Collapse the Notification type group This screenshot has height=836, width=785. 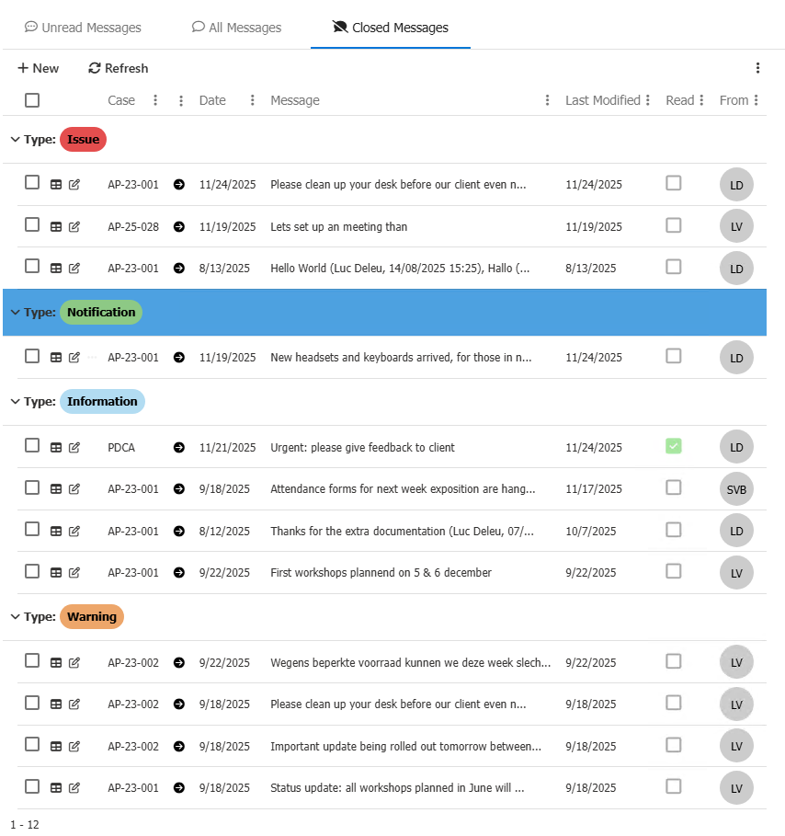[16, 313]
